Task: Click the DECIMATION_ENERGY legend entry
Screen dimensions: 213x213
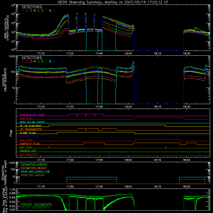Action: click(34, 165)
